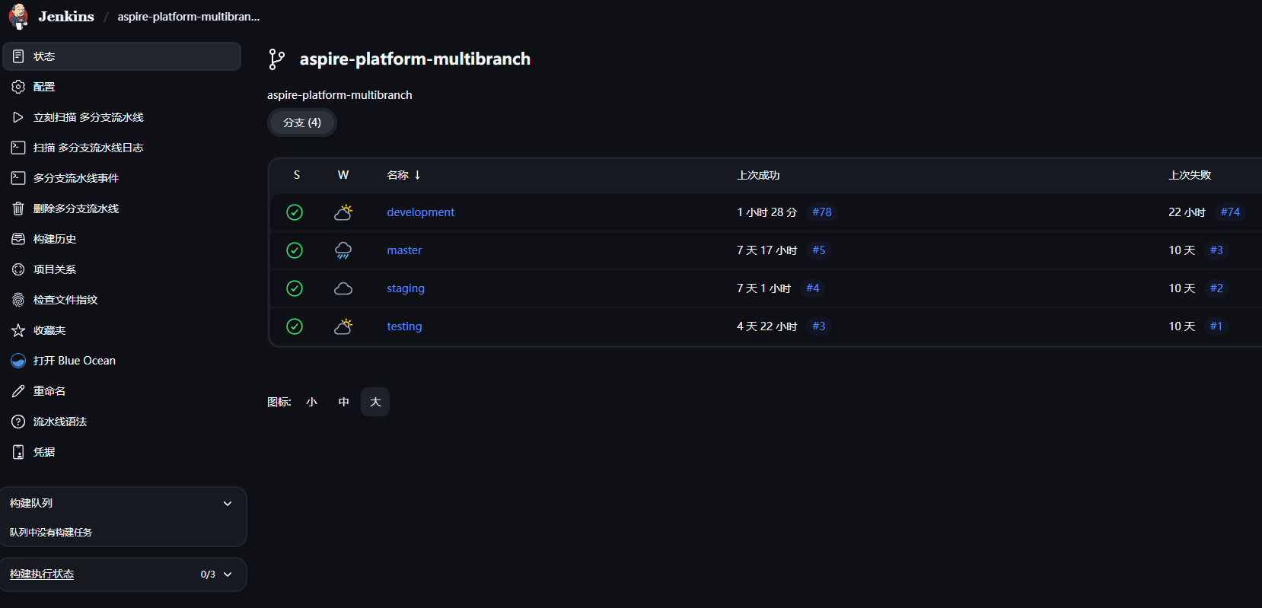Image resolution: width=1262 pixels, height=608 pixels.
Task: Select the large (大) icon size
Action: [x=375, y=402]
